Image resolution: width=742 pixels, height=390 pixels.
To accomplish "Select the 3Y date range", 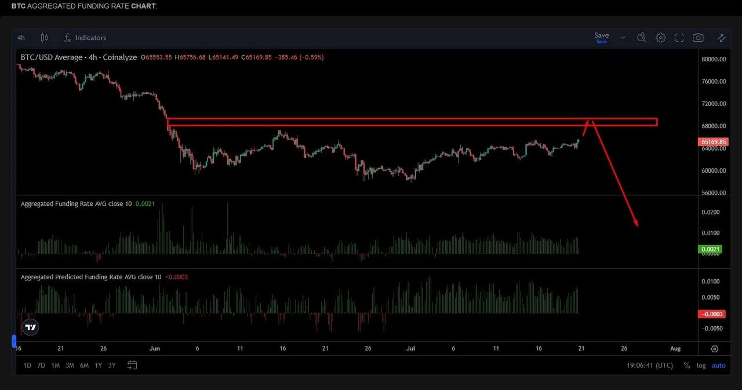I will [x=112, y=366].
